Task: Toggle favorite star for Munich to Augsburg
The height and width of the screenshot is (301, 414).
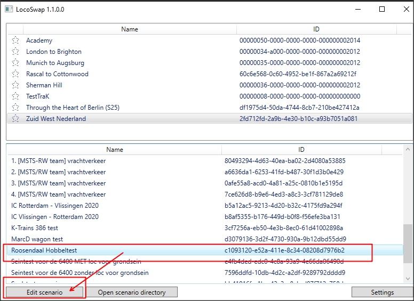Action: pos(15,63)
